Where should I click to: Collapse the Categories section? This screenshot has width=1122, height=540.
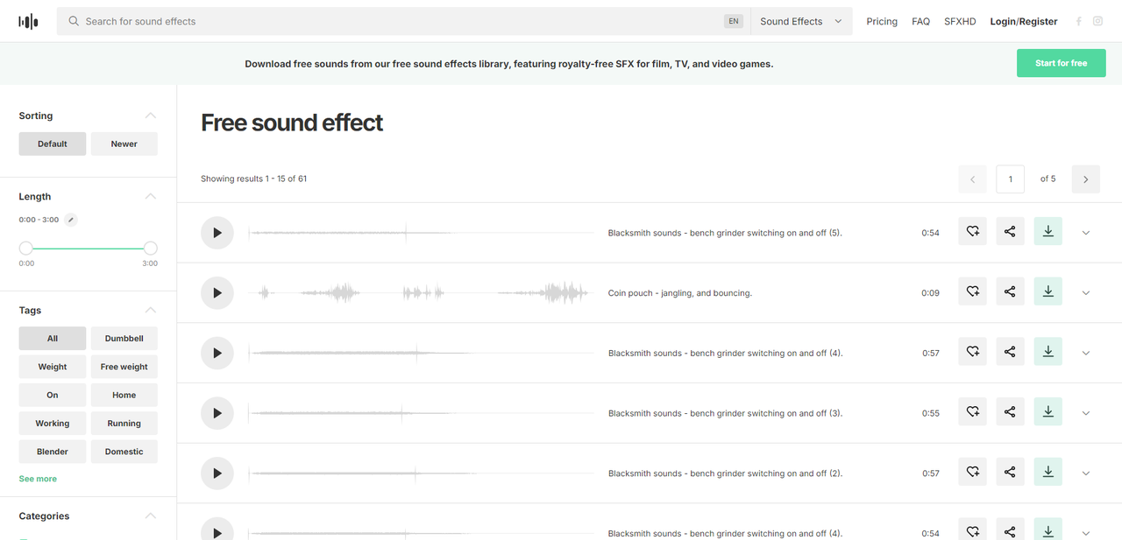151,515
